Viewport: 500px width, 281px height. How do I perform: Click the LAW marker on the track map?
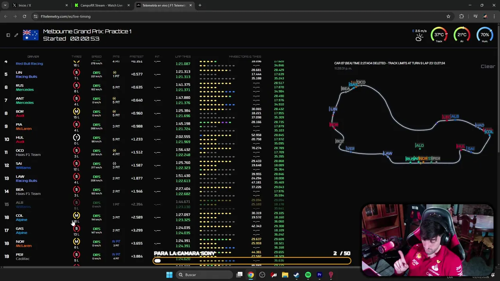click(387, 153)
